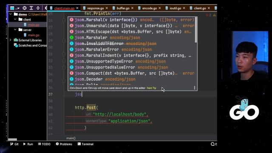Open the Problems tool window
The height and width of the screenshot is (153, 272).
coord(64,144)
